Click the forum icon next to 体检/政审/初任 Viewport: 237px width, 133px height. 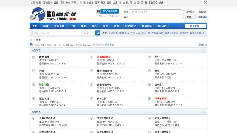[92, 71]
